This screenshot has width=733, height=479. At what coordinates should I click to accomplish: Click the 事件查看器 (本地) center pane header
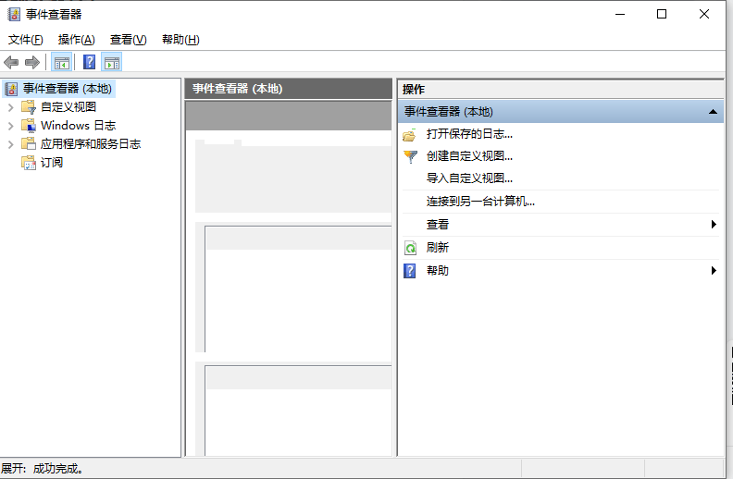coord(289,89)
